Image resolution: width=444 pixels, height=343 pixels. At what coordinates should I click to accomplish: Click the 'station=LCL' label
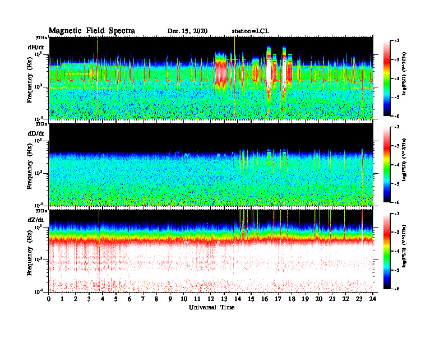click(251, 31)
